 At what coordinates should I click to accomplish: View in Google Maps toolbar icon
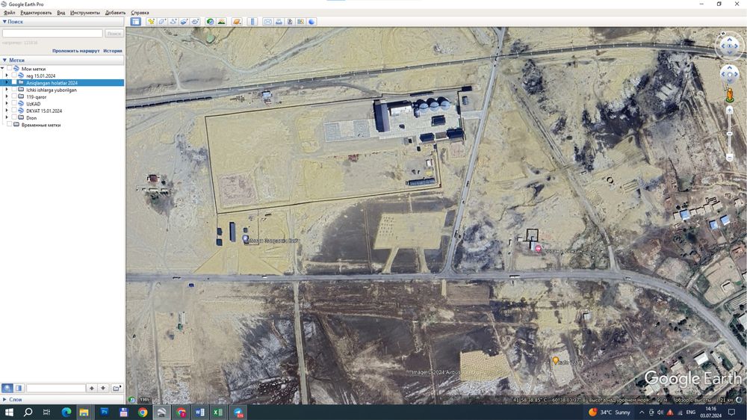tap(300, 22)
